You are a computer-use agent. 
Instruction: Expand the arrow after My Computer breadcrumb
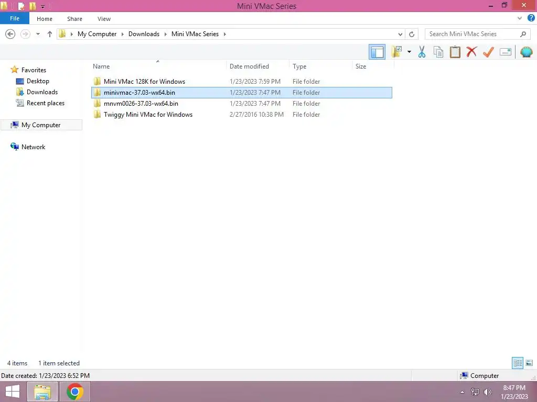click(123, 34)
